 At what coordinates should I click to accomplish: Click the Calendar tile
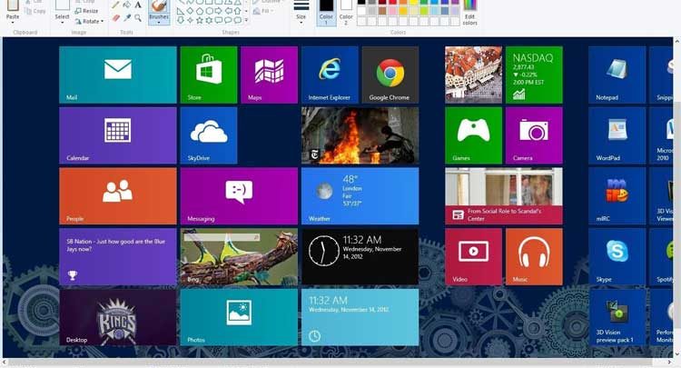click(x=118, y=135)
